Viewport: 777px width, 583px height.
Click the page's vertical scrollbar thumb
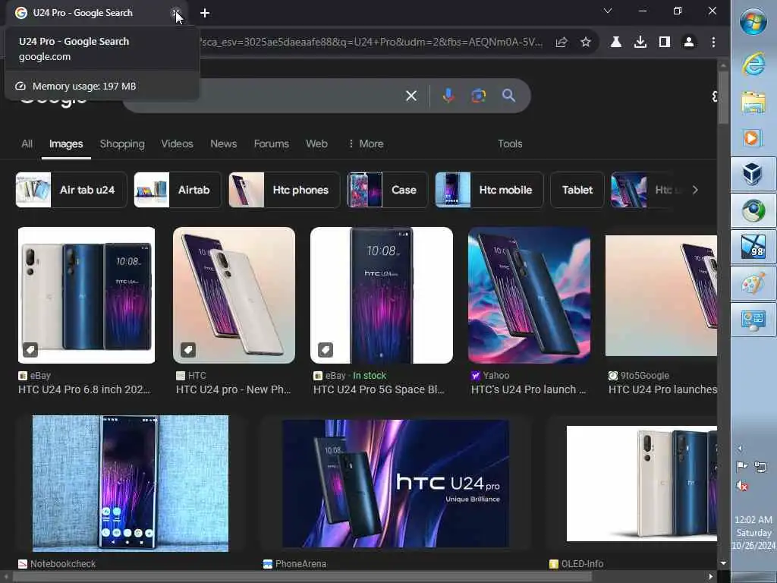click(x=723, y=98)
